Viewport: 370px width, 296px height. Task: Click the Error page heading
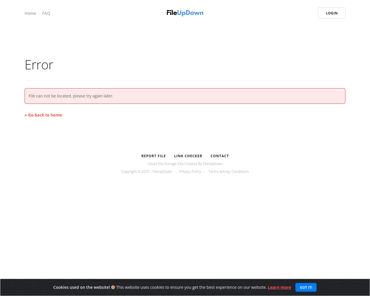click(x=39, y=65)
